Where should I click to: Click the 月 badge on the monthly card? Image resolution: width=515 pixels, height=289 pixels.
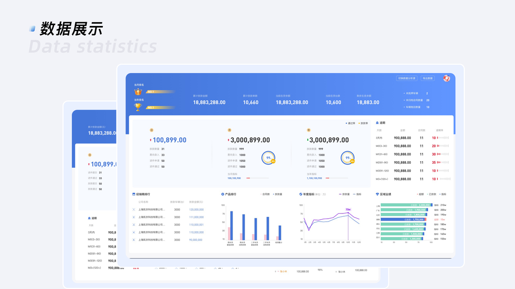229,130
